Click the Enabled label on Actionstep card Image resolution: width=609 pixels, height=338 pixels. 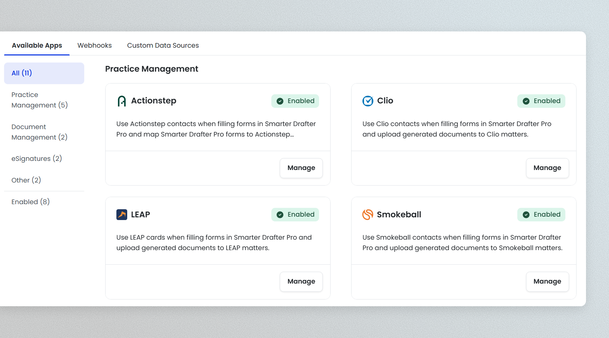(x=301, y=101)
